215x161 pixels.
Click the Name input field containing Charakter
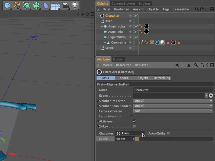(173, 90)
